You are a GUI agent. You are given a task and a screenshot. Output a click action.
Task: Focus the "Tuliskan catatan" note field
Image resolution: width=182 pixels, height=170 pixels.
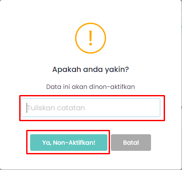coord(90,108)
